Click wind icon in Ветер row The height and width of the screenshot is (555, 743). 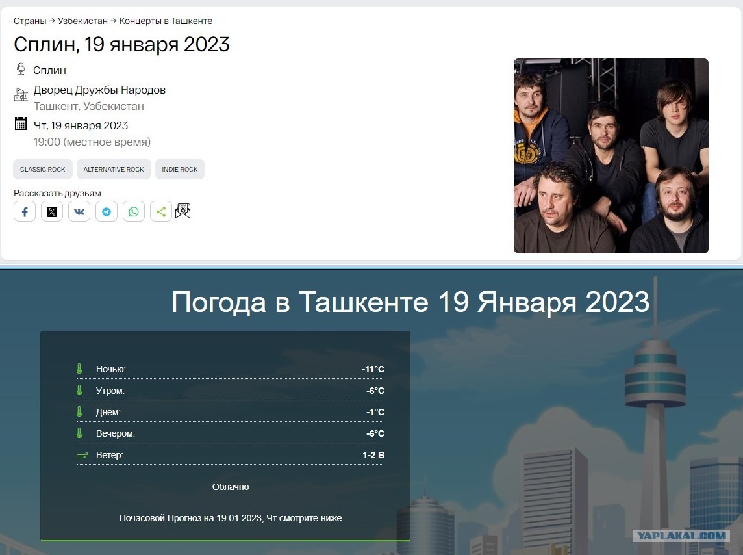point(82,455)
